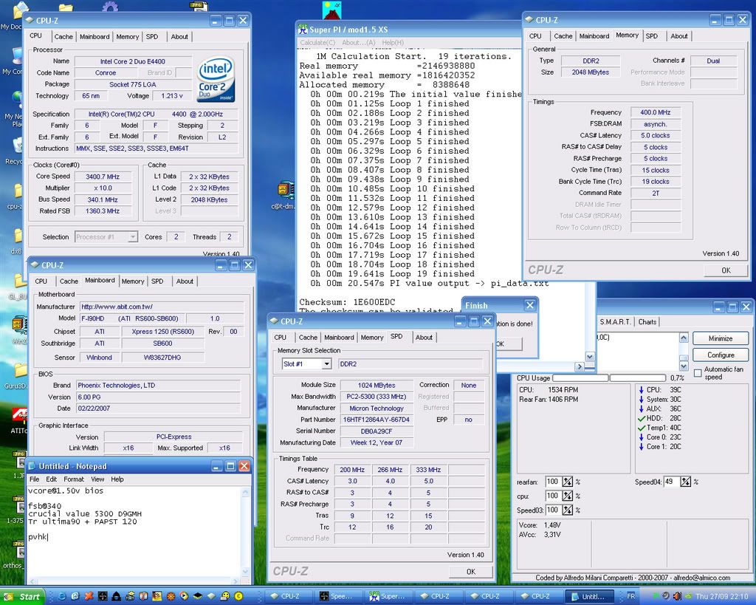The image size is (756, 605).
Task: Click the Windows Start button
Action: pyautogui.click(x=23, y=596)
